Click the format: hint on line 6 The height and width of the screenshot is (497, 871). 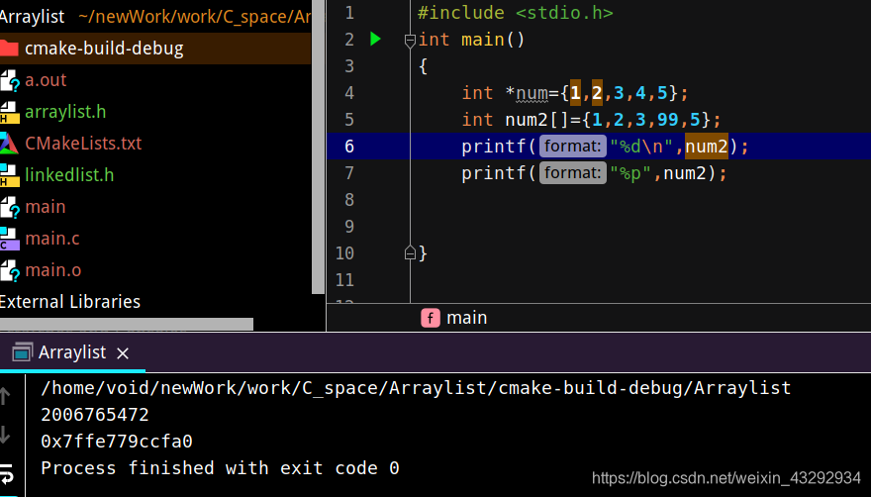point(572,147)
